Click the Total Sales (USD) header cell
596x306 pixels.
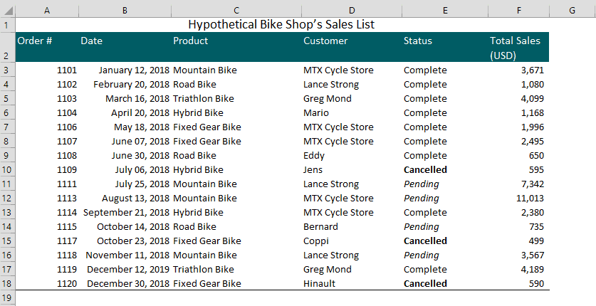[519, 48]
